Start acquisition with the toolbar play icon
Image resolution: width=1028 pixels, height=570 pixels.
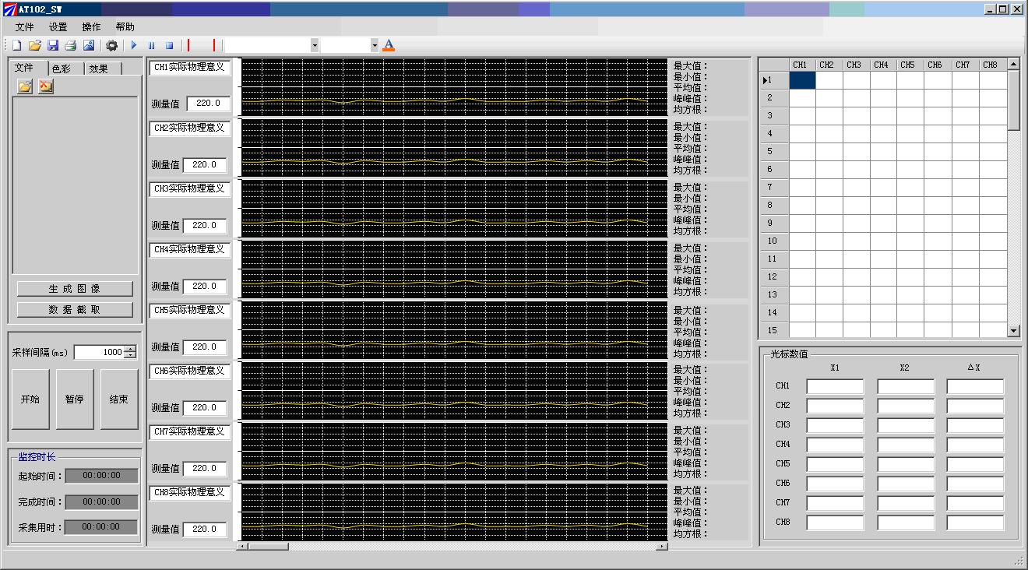pos(134,46)
